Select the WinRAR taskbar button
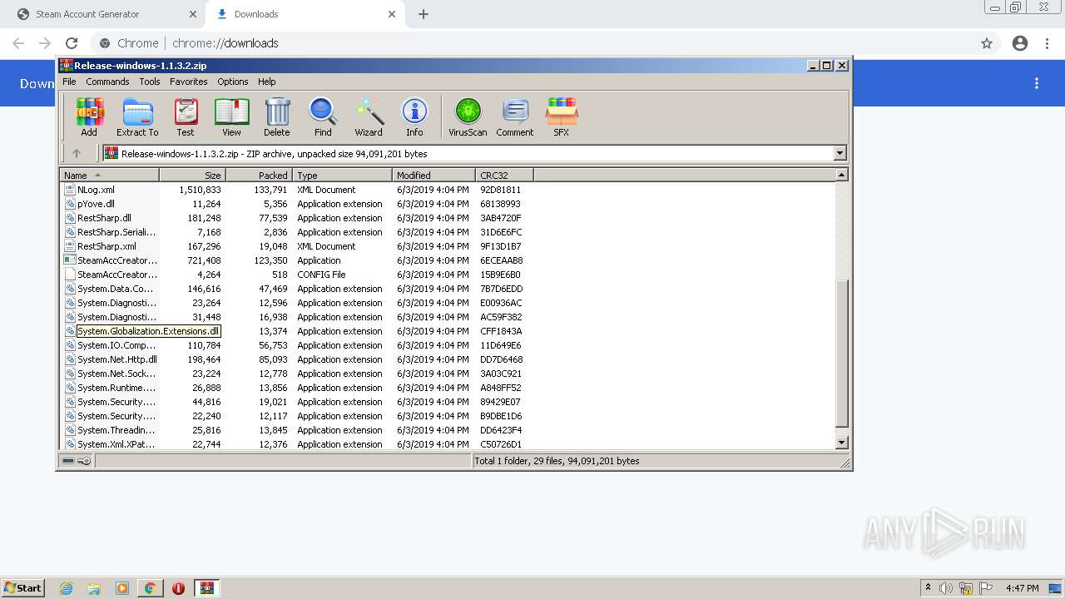The image size is (1065, 599). coord(207,588)
